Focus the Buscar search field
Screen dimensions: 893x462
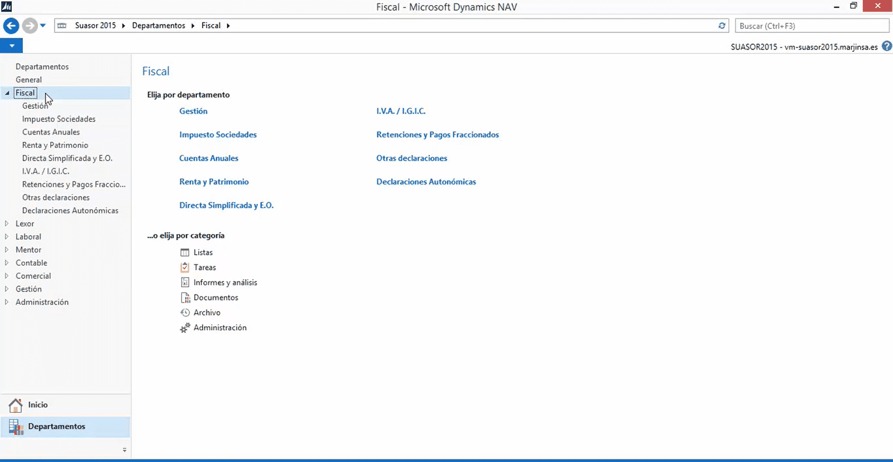coord(812,26)
